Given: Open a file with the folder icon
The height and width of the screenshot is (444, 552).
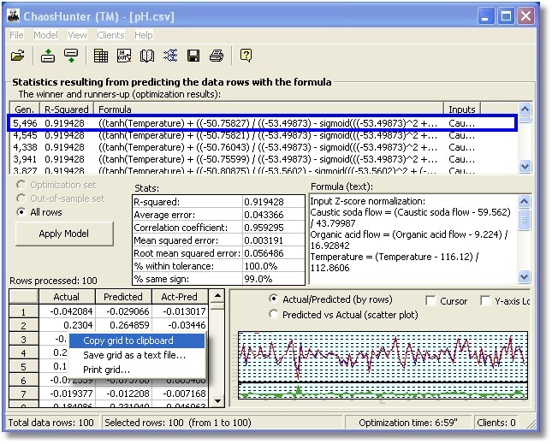Looking at the screenshot, I should (18, 56).
